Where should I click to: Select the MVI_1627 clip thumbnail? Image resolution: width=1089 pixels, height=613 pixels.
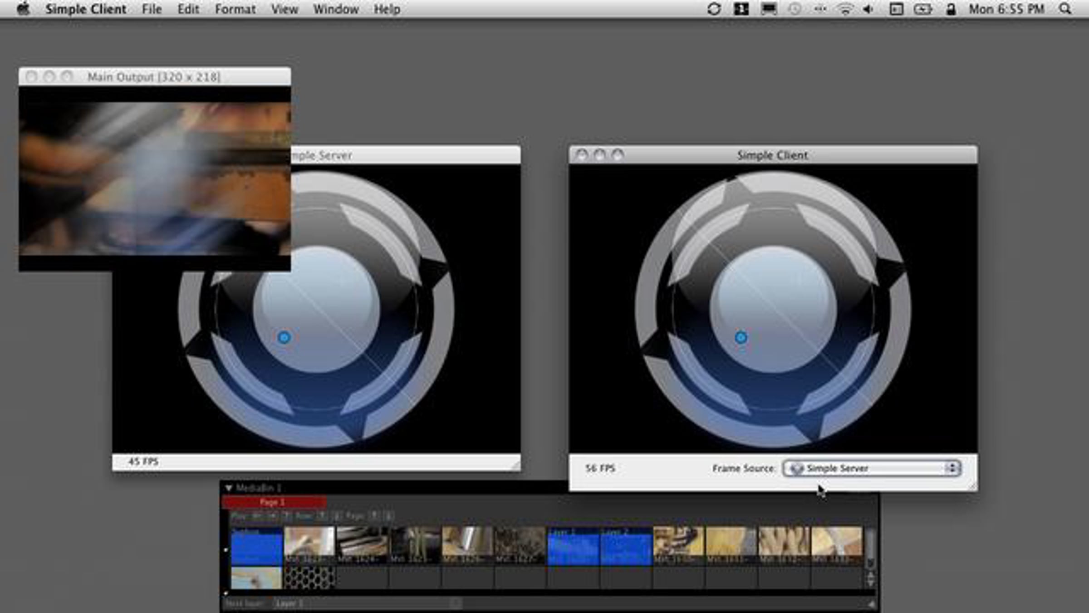[520, 545]
